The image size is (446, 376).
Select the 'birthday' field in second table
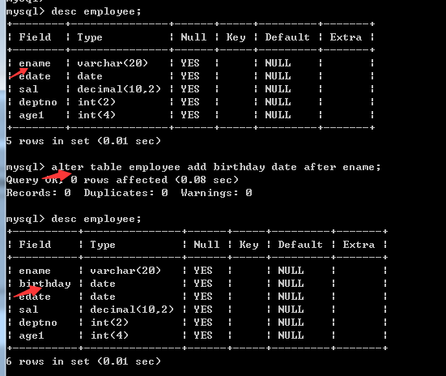[x=45, y=284]
